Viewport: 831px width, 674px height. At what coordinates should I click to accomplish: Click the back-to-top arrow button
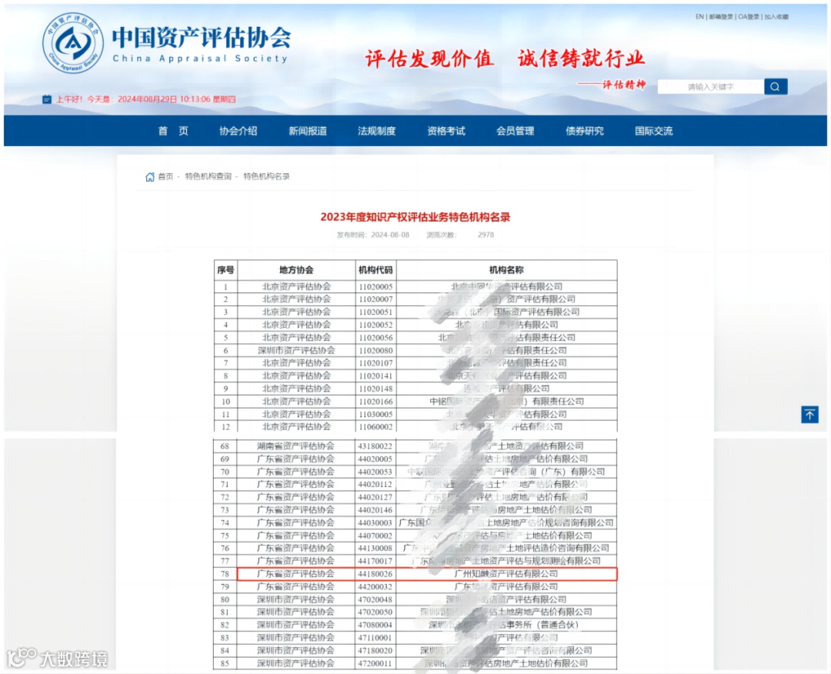[x=809, y=415]
